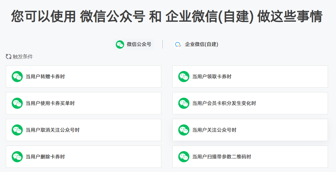Image resolution: width=336 pixels, height=172 pixels.
Task: Click WeChat icon beside 当用户使用卡券买单时
Action: (17, 103)
